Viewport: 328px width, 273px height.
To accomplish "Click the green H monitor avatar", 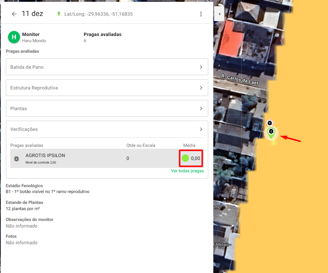I will pos(14,37).
